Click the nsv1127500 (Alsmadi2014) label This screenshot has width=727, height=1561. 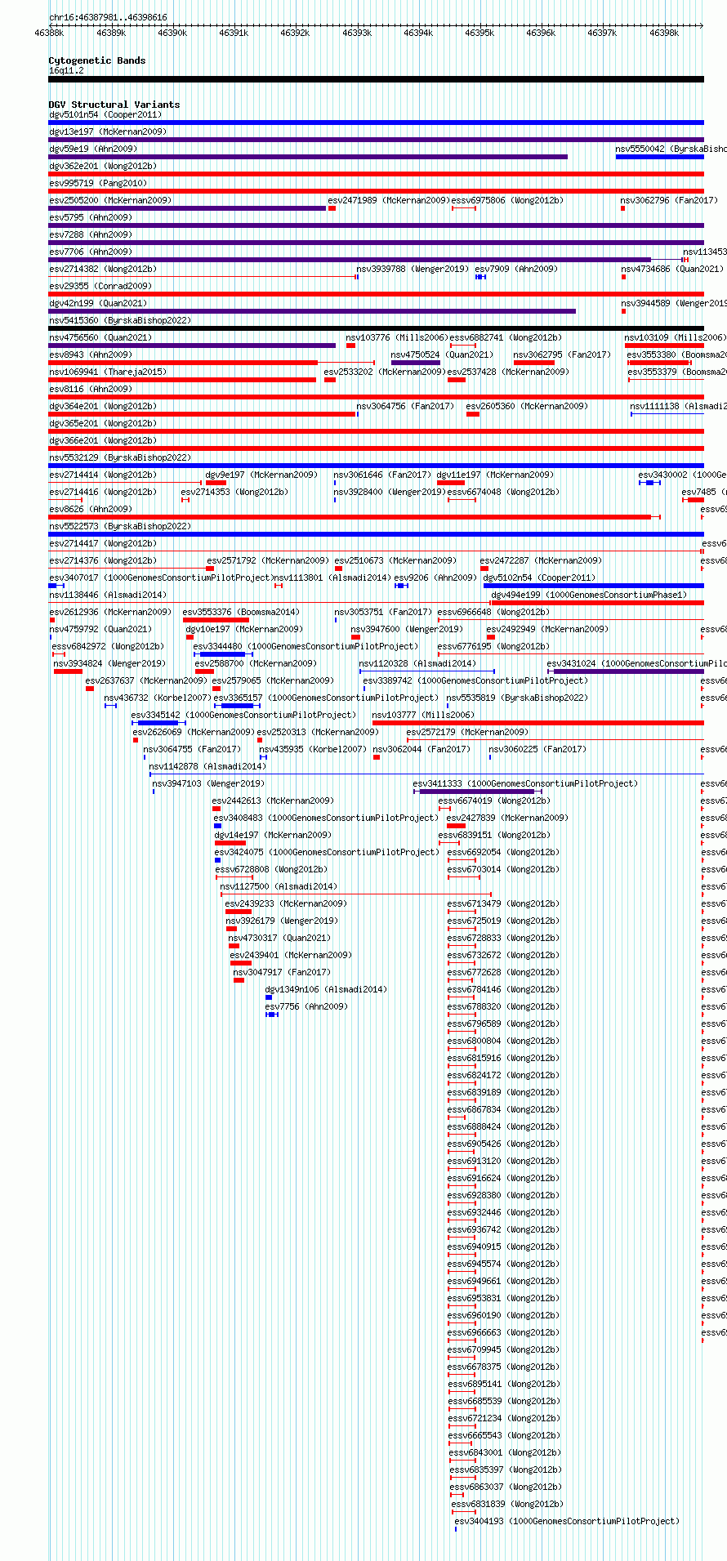(279, 886)
